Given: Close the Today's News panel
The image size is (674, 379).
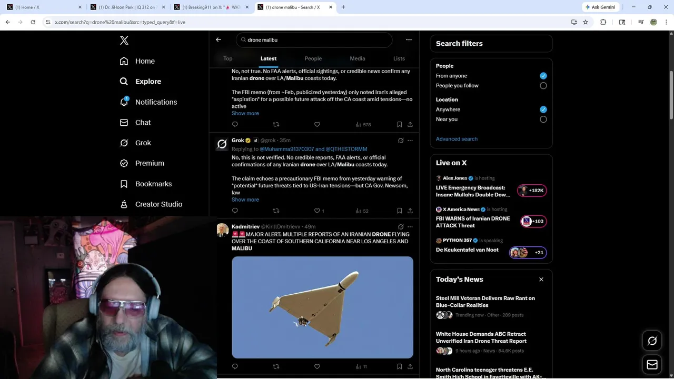Looking at the screenshot, I should coord(541,280).
